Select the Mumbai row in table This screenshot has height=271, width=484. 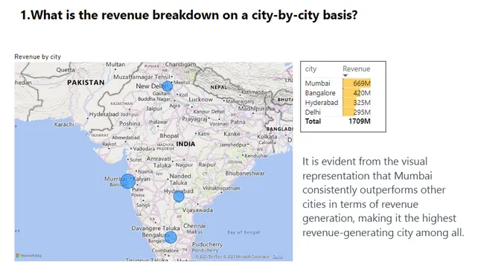click(338, 83)
